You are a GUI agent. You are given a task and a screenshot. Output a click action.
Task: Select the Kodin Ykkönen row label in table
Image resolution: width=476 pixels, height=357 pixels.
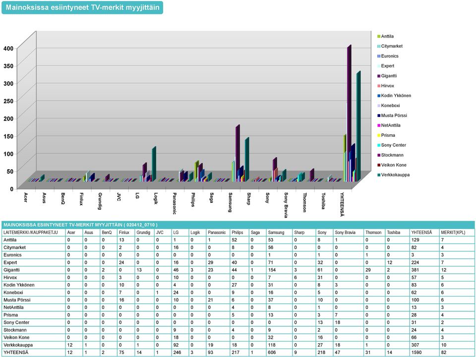(x=19, y=285)
